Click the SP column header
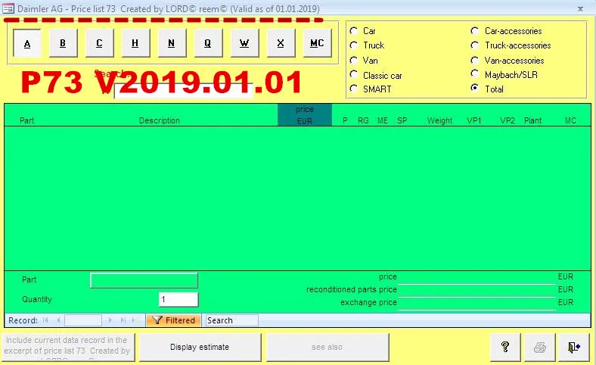Screen dimensions: 596x365 pyautogui.click(x=402, y=120)
